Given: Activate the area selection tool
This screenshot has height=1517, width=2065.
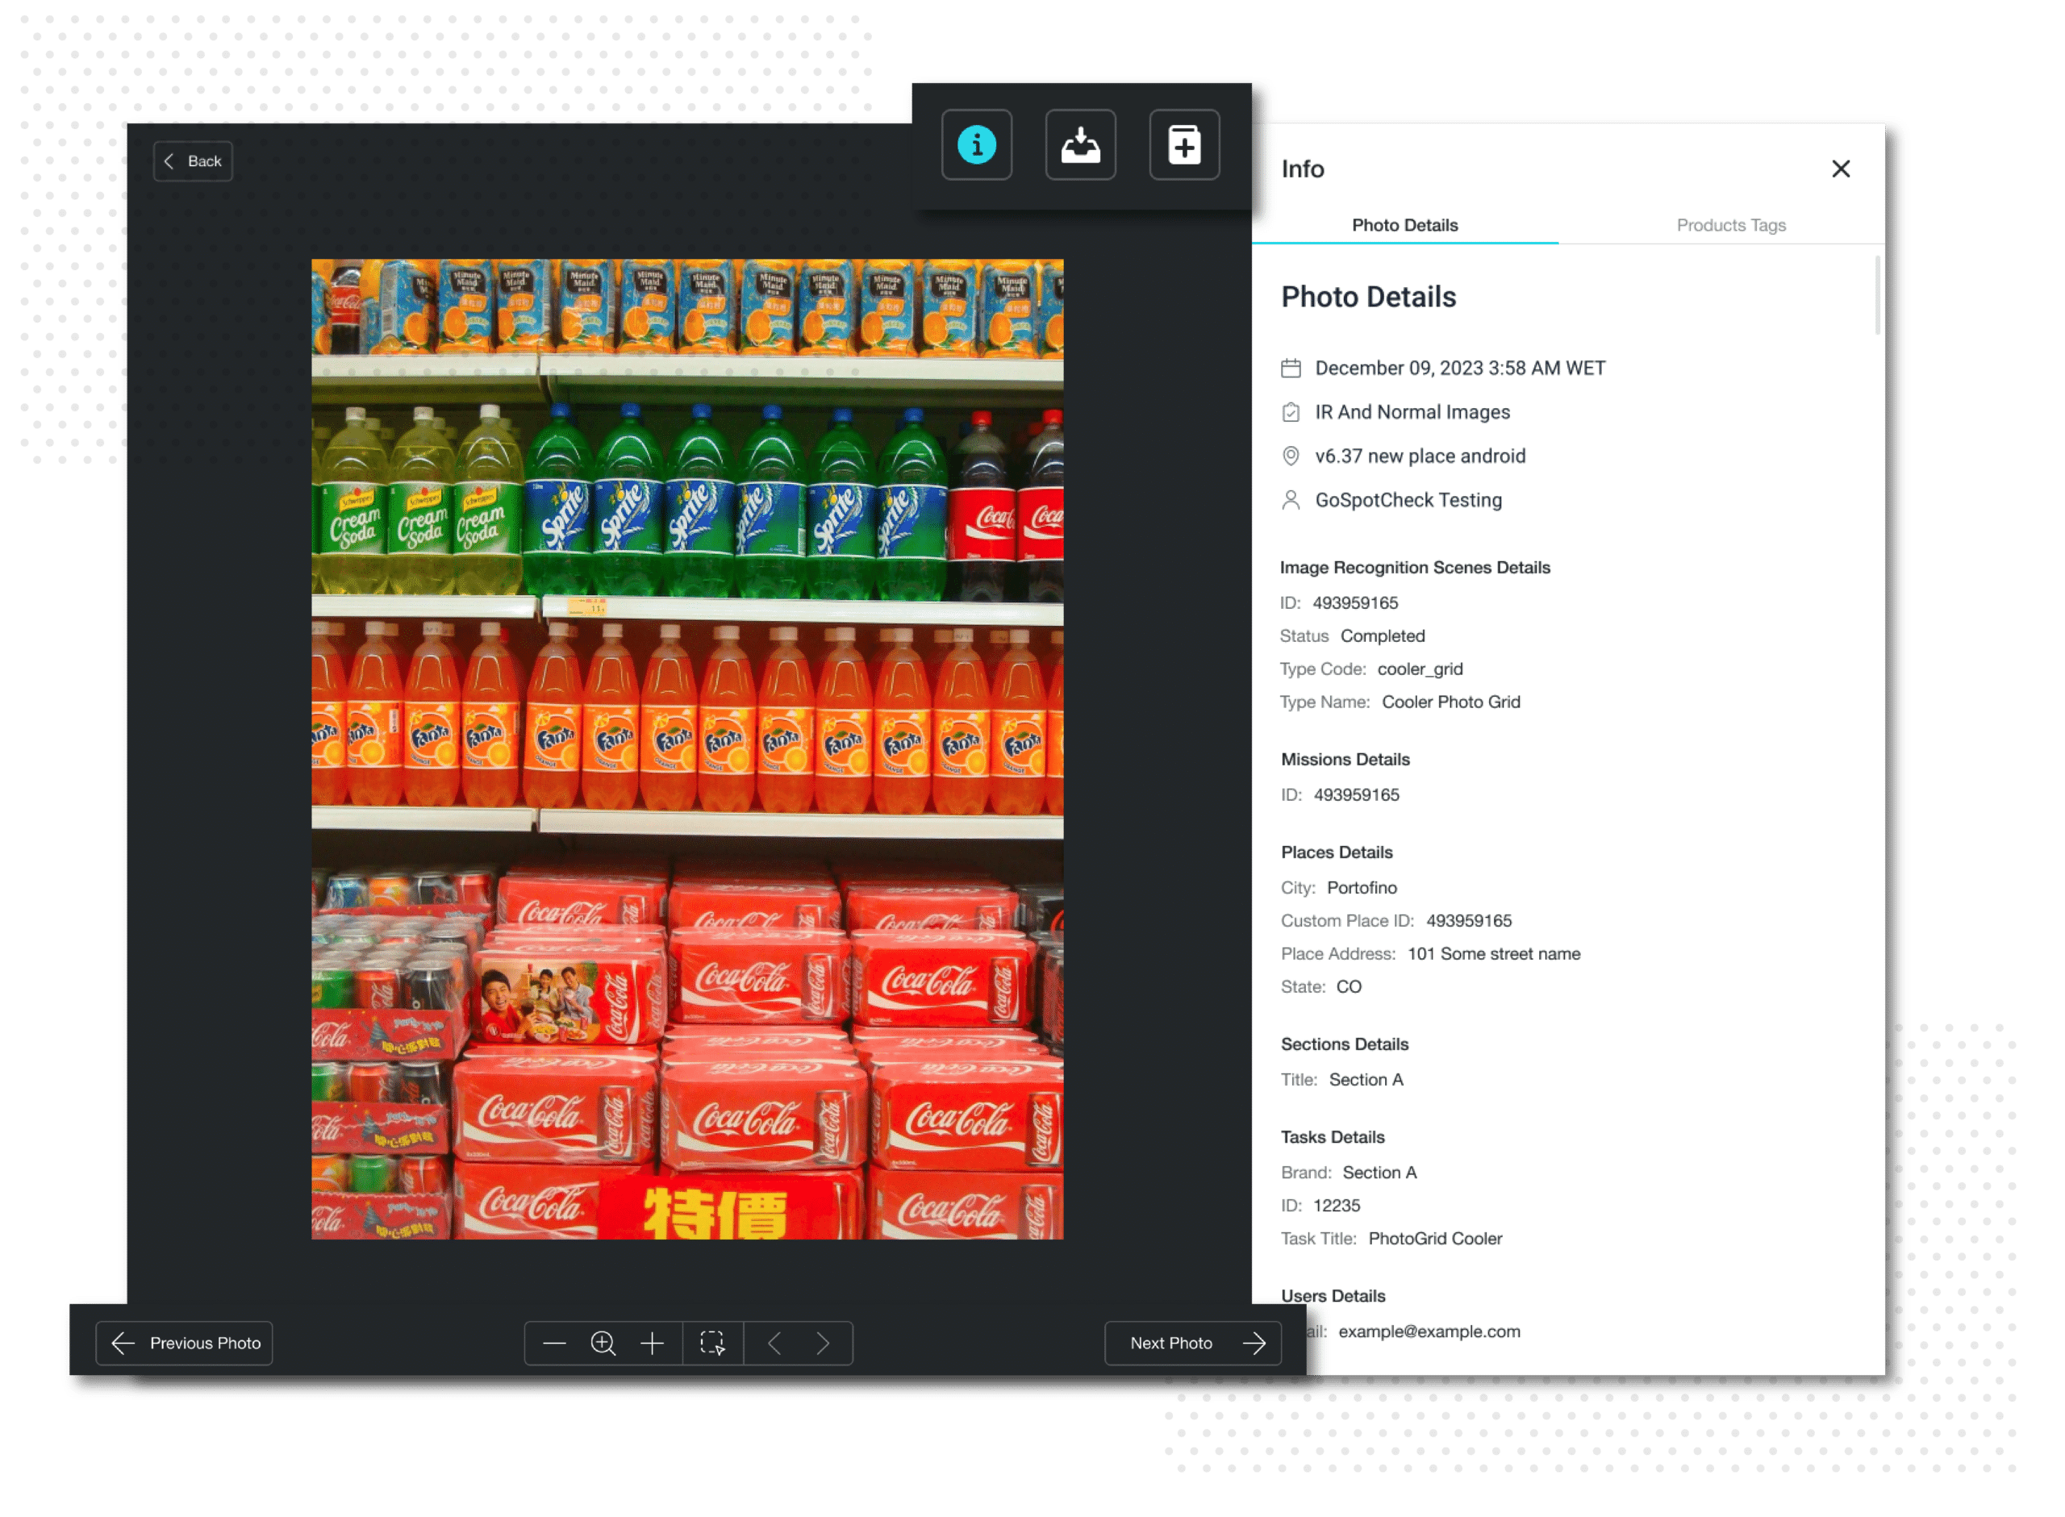Looking at the screenshot, I should point(712,1344).
